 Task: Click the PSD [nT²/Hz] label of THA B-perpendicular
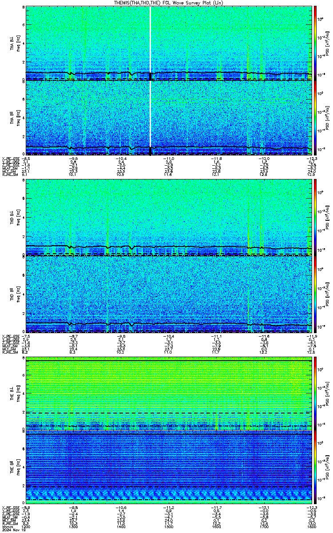click(x=328, y=43)
